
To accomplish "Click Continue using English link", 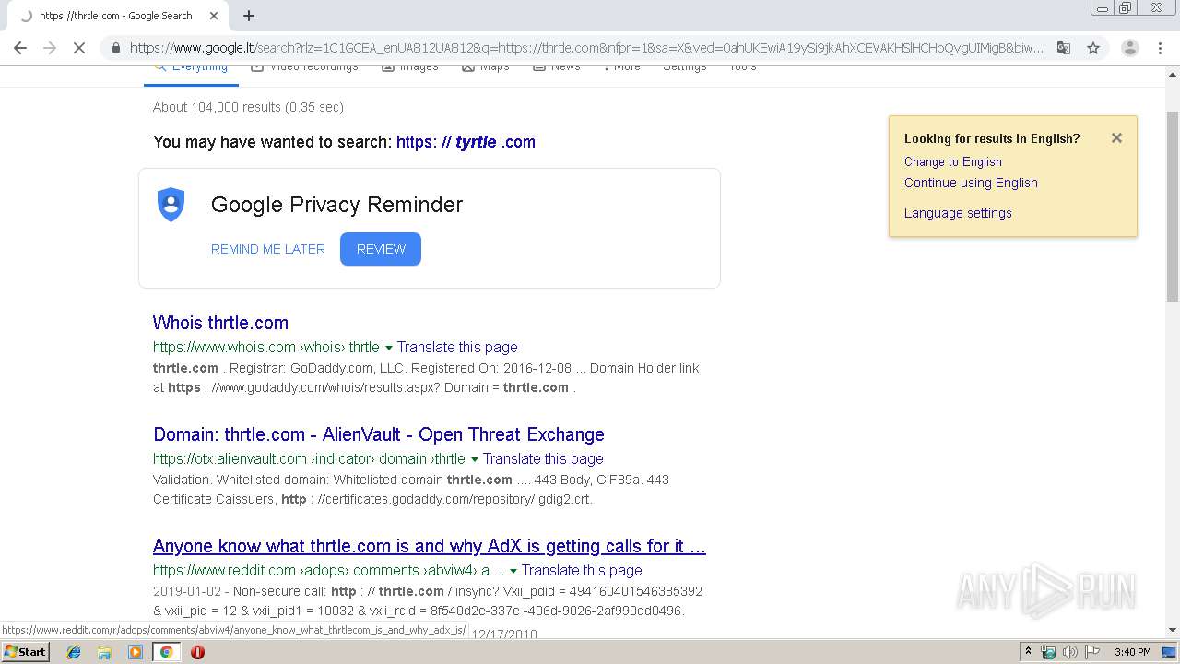I will 971,183.
